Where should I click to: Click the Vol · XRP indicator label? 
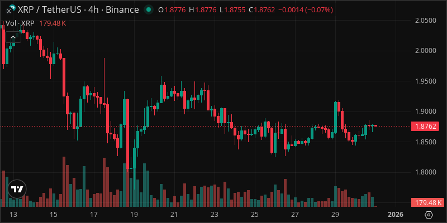[x=20, y=23]
